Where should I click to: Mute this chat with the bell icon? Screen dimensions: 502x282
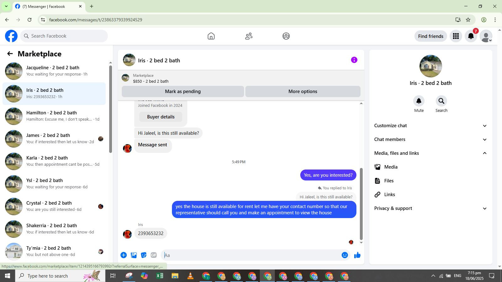pos(419,101)
